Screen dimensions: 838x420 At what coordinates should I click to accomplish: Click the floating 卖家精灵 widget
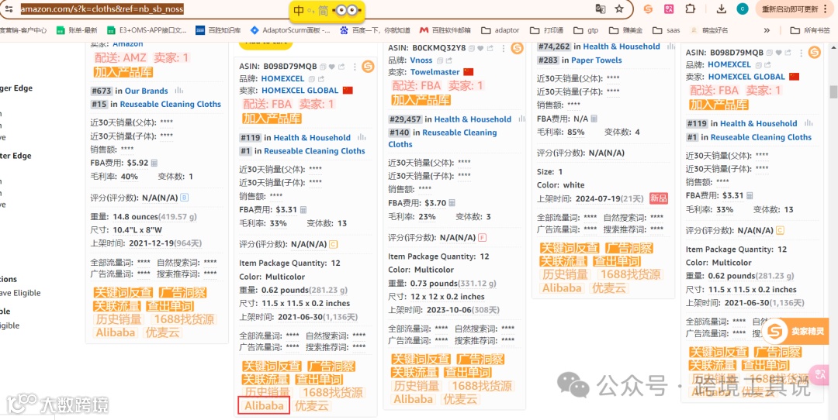tap(795, 332)
